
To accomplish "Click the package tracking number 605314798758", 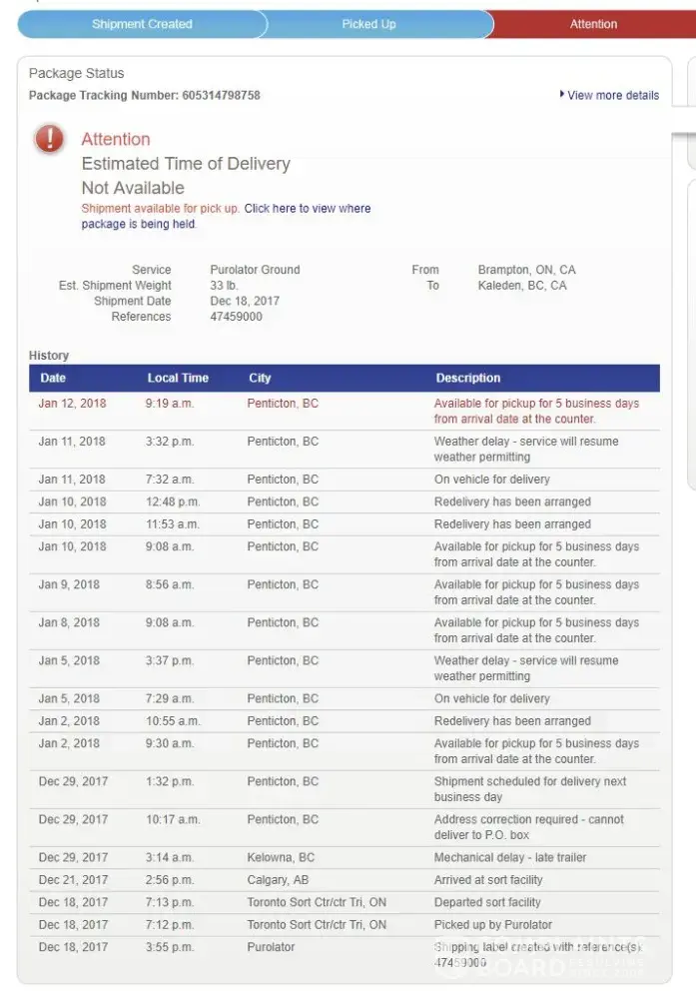I will [221, 96].
